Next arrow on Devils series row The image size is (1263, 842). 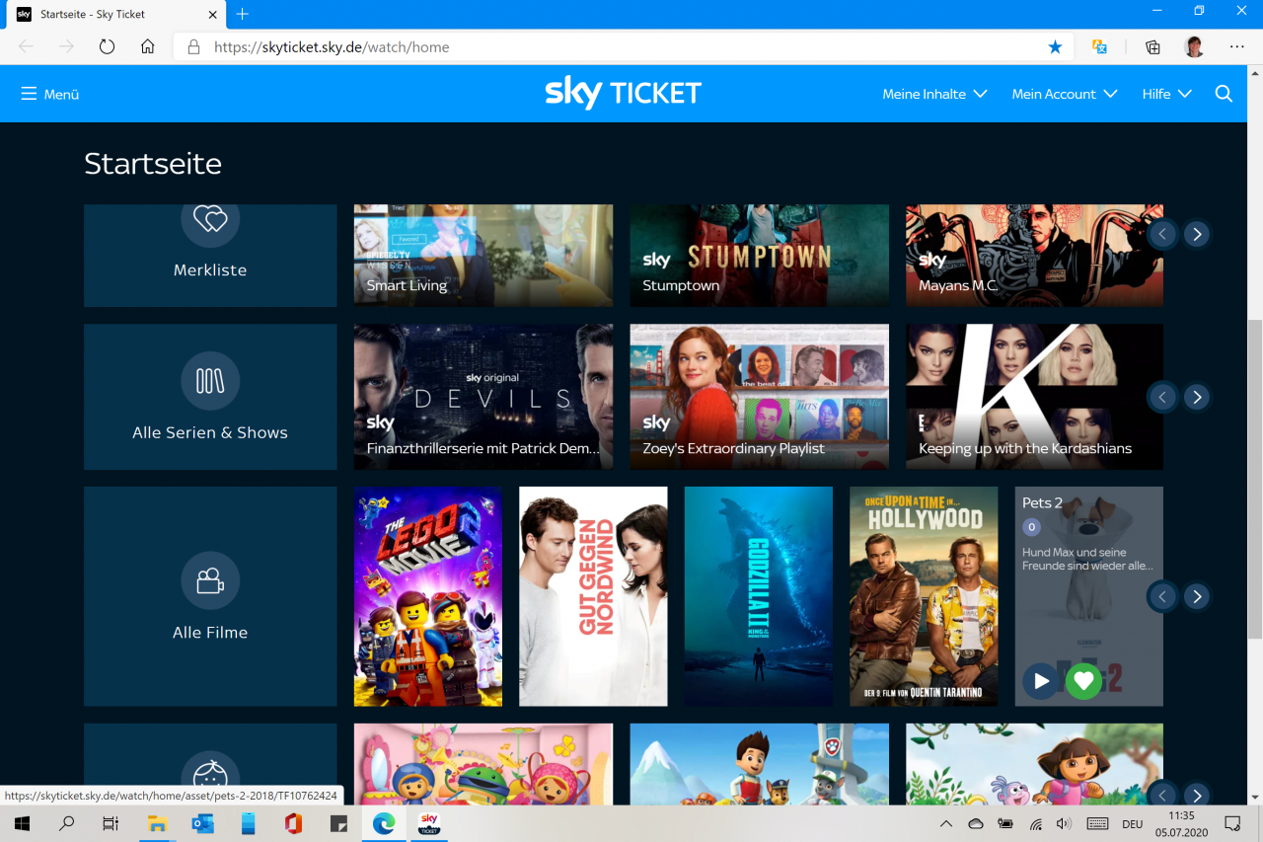(1197, 397)
